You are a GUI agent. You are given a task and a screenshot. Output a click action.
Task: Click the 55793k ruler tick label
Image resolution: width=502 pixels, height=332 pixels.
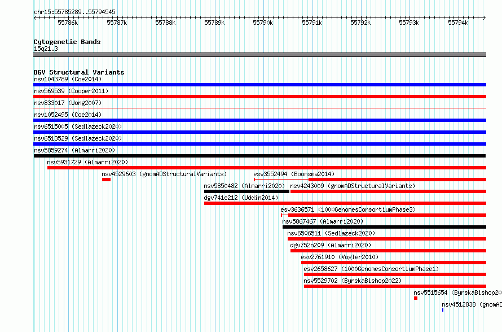click(x=409, y=23)
